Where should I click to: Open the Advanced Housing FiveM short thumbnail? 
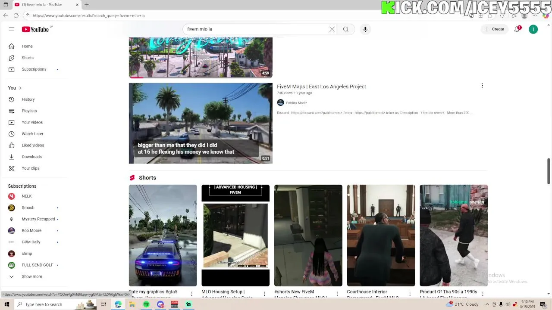tap(235, 236)
